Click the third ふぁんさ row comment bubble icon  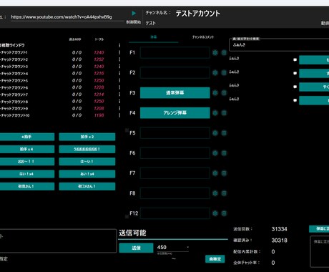[x=295, y=87]
